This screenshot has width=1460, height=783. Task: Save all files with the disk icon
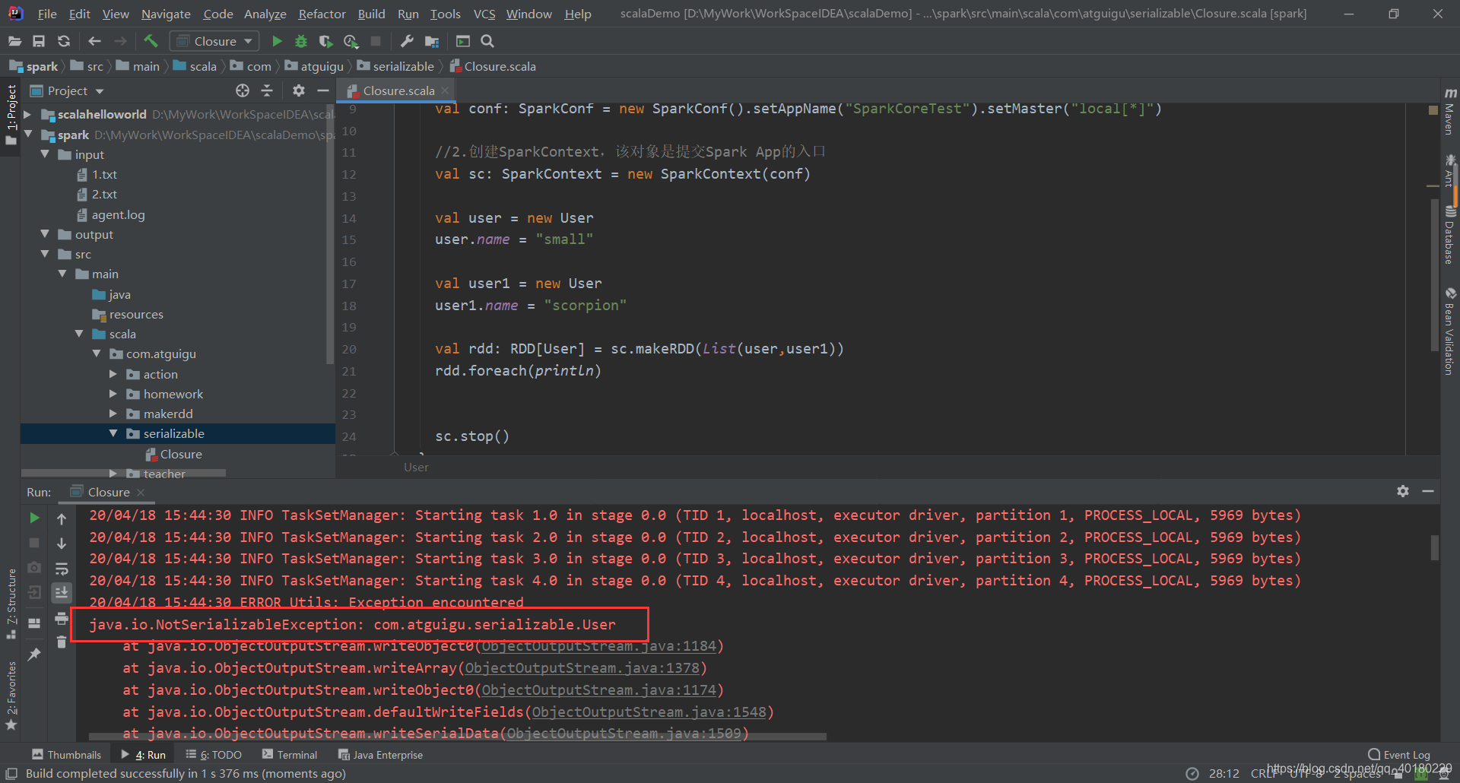(x=39, y=41)
